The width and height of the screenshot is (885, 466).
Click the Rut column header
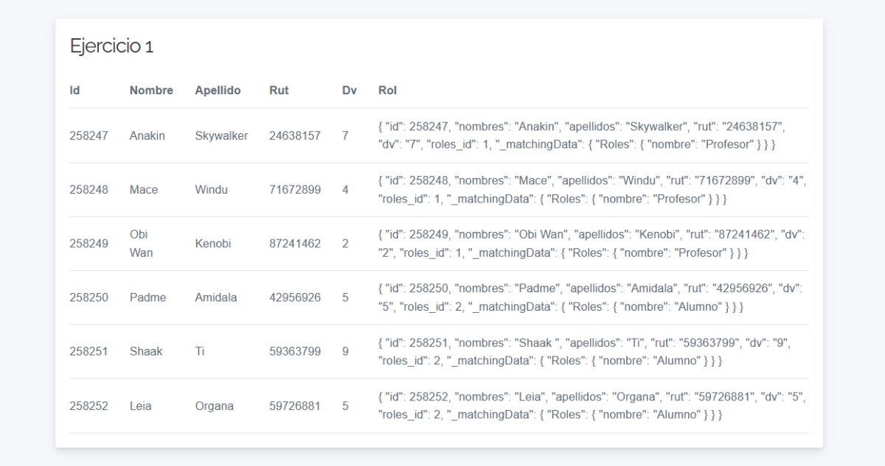pos(279,91)
